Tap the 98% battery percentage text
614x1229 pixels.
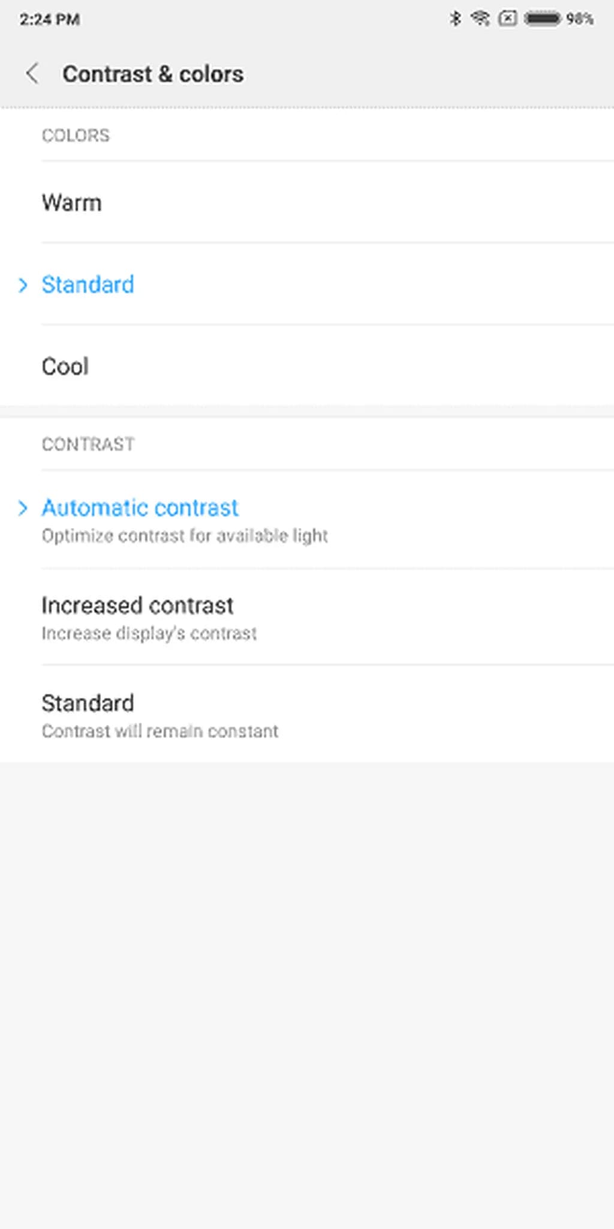(580, 19)
